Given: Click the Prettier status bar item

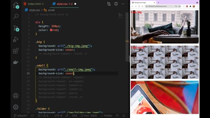Looking at the screenshot, I should pos(107,116).
